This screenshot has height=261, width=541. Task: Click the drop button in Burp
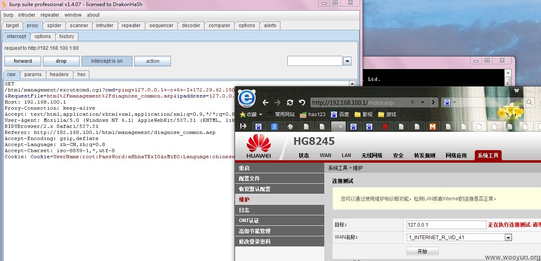pos(61,61)
